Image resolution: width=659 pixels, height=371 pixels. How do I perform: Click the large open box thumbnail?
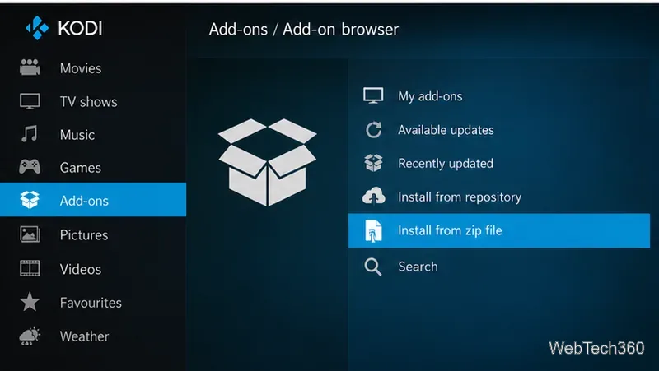267,162
